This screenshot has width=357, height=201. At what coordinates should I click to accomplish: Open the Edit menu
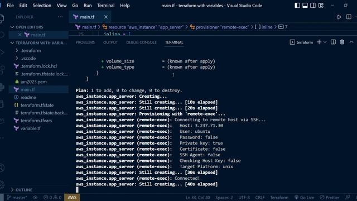[23, 6]
